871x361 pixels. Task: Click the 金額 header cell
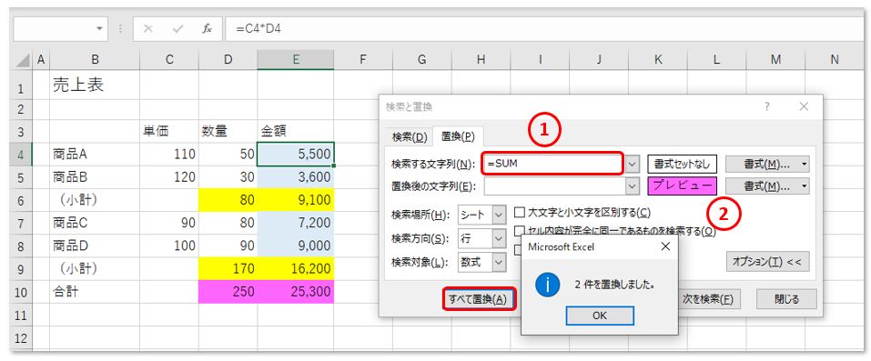tap(296, 132)
